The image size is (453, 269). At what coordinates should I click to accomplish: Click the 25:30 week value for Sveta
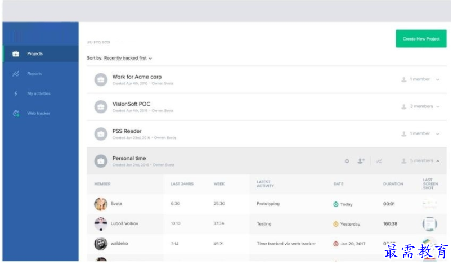coord(219,204)
